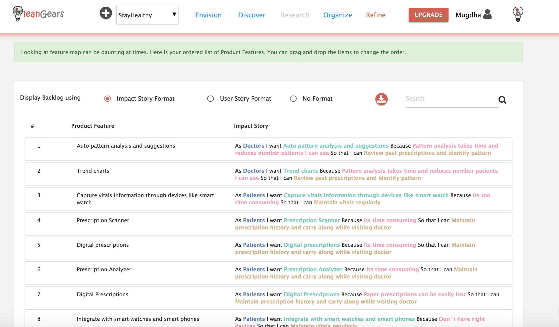Click the search magnifier icon
The width and height of the screenshot is (559, 327).
click(x=502, y=100)
